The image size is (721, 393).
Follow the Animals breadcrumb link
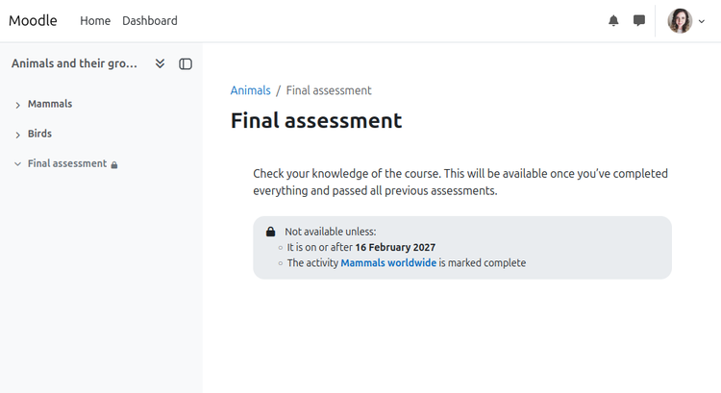[x=250, y=90]
